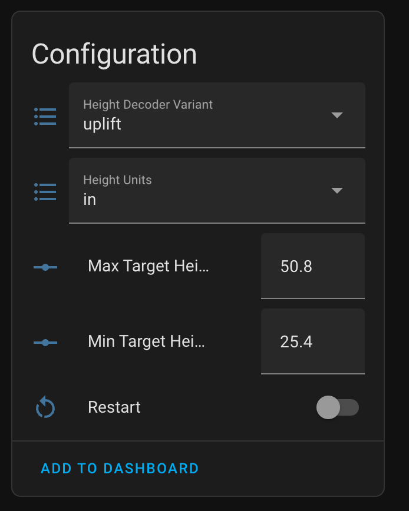The image size is (409, 511).
Task: Click the Min Target Hei... label
Action: pos(146,341)
